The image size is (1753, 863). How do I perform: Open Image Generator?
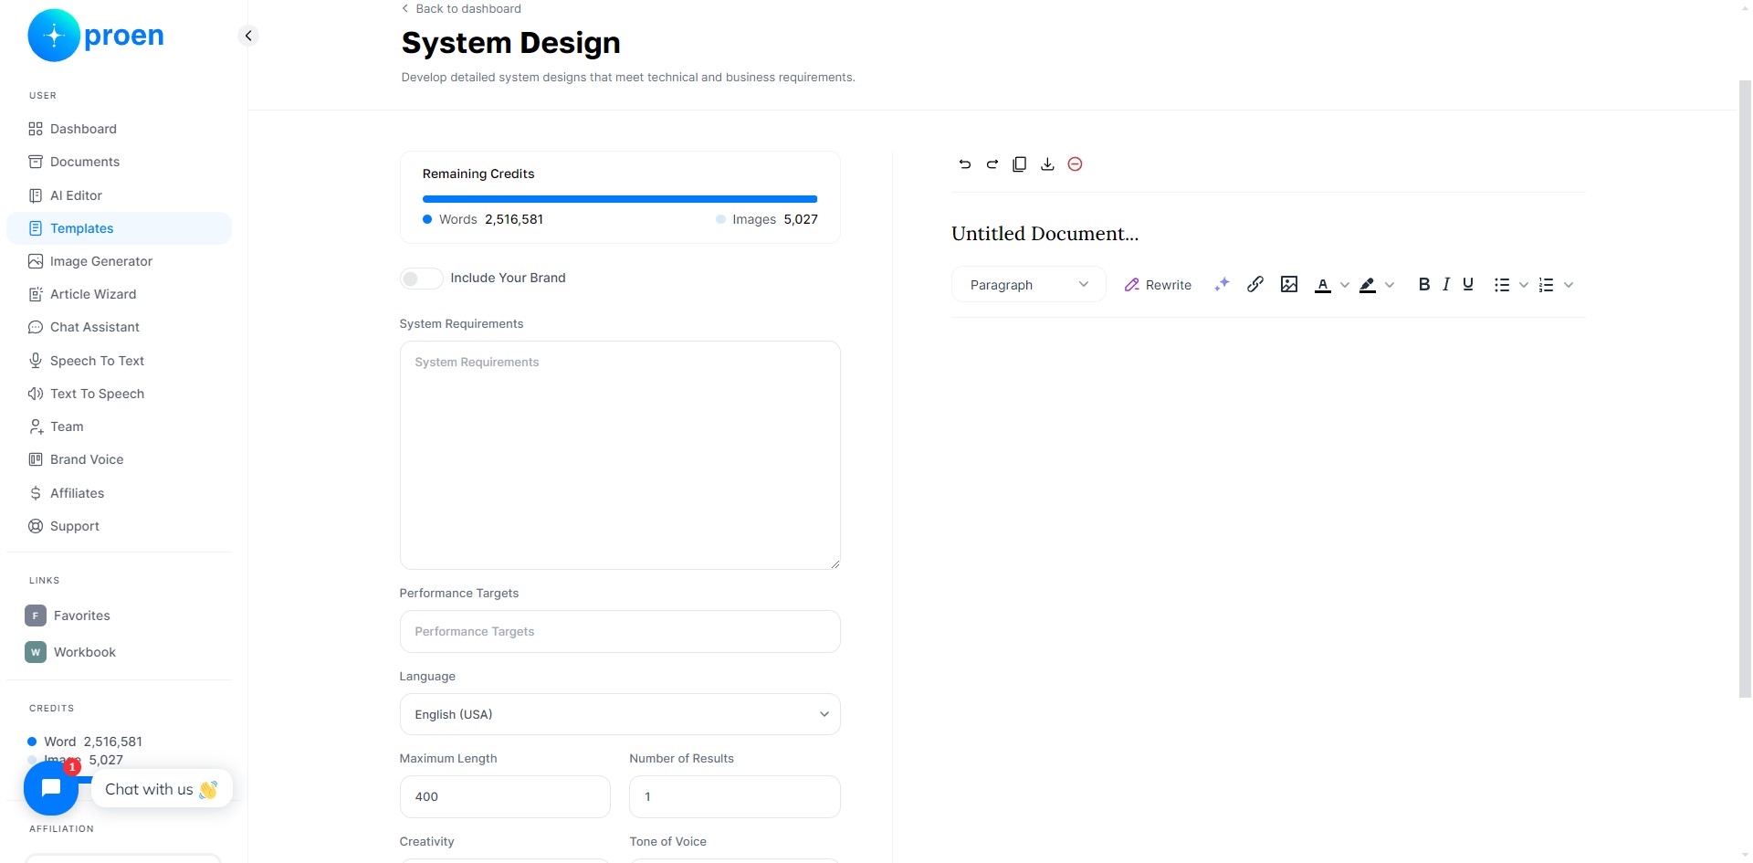coord(119,261)
